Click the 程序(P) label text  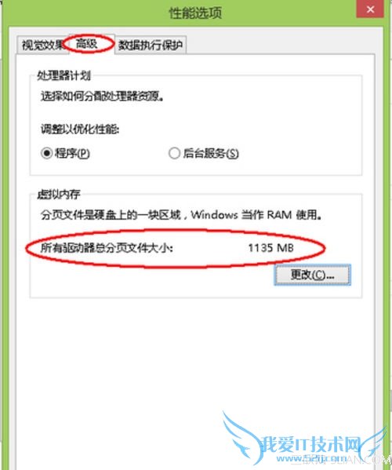(72, 154)
